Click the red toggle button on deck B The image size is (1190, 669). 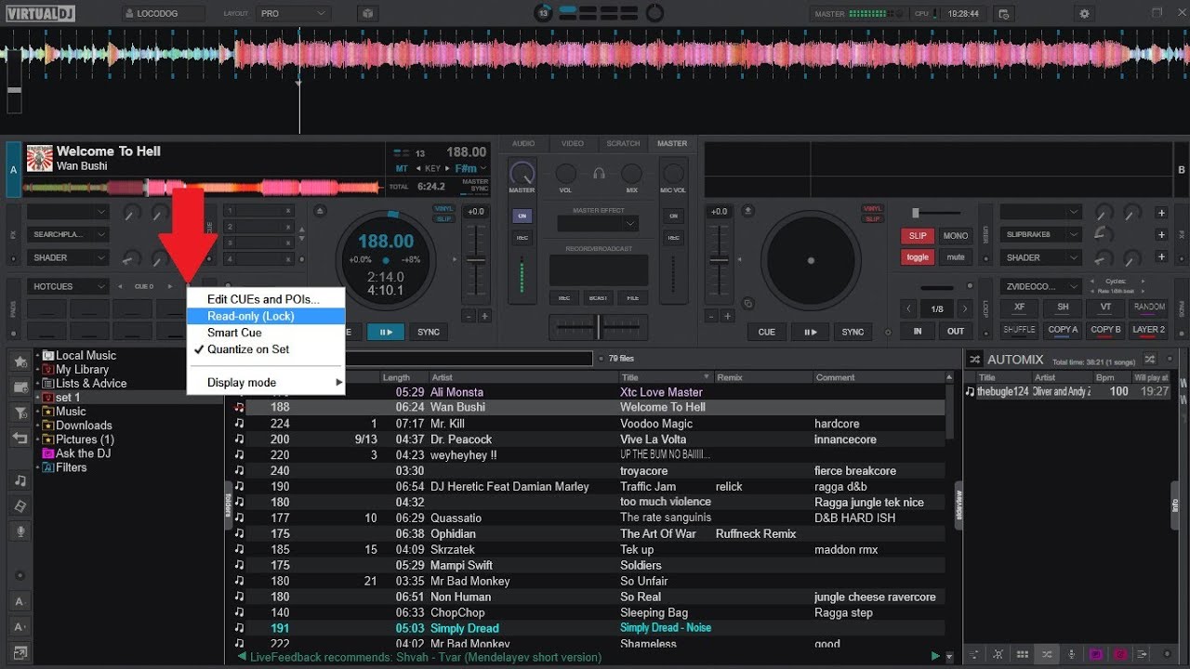pos(918,257)
